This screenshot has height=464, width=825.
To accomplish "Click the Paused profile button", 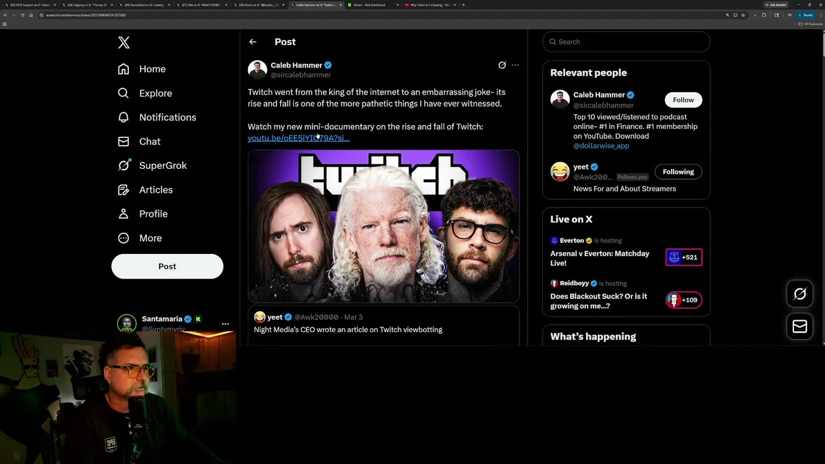I will (805, 15).
